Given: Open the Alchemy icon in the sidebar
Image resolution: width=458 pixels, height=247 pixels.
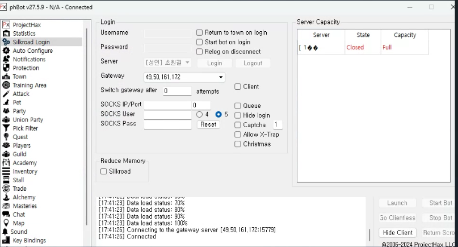Looking at the screenshot, I should click(6, 197).
